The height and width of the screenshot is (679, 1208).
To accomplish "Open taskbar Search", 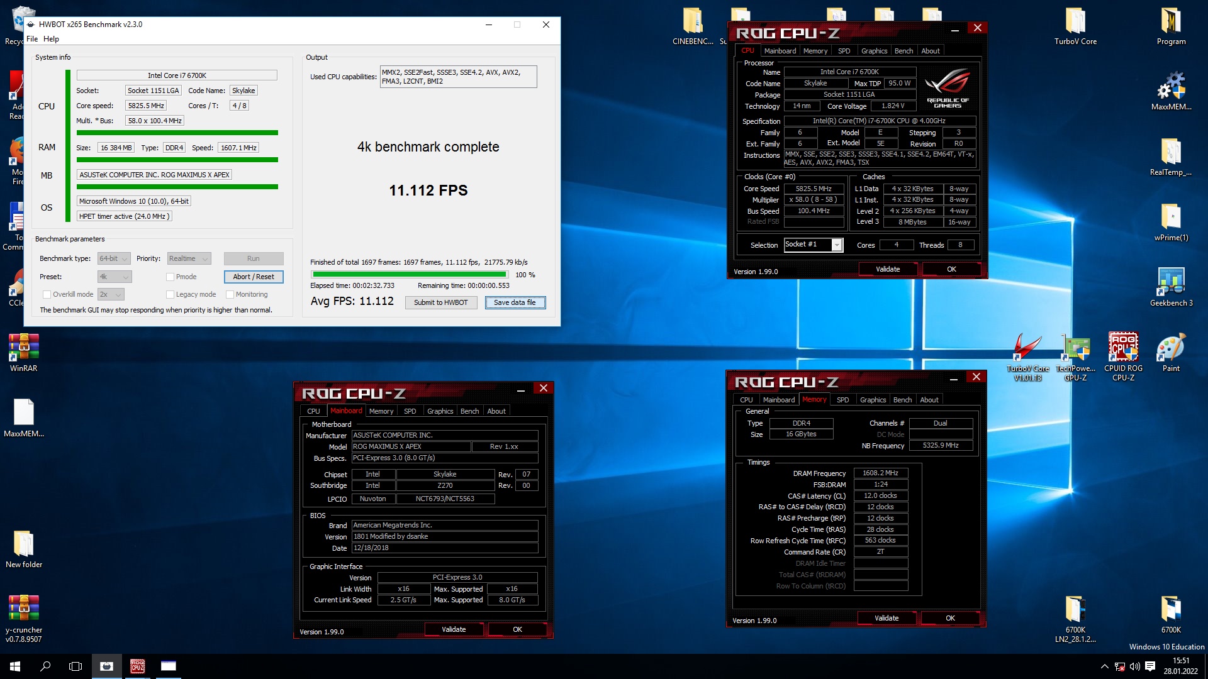I will 45,666.
